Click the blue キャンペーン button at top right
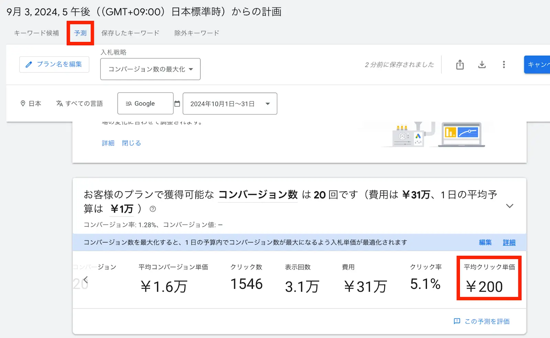Viewport: 550px width, 338px height. click(540, 64)
